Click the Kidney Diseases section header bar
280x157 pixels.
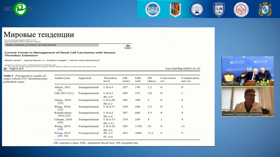coord(51,45)
